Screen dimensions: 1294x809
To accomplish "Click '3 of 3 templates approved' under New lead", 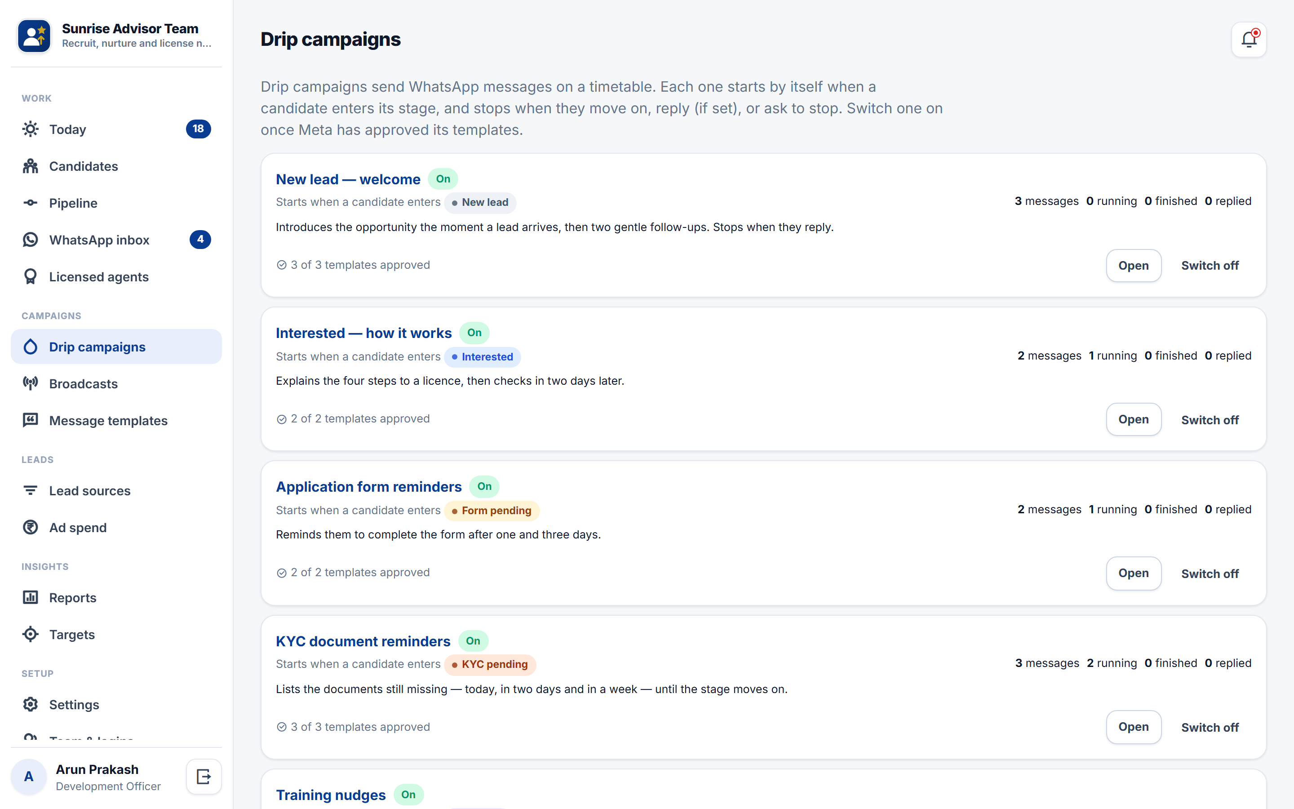I will (x=354, y=265).
